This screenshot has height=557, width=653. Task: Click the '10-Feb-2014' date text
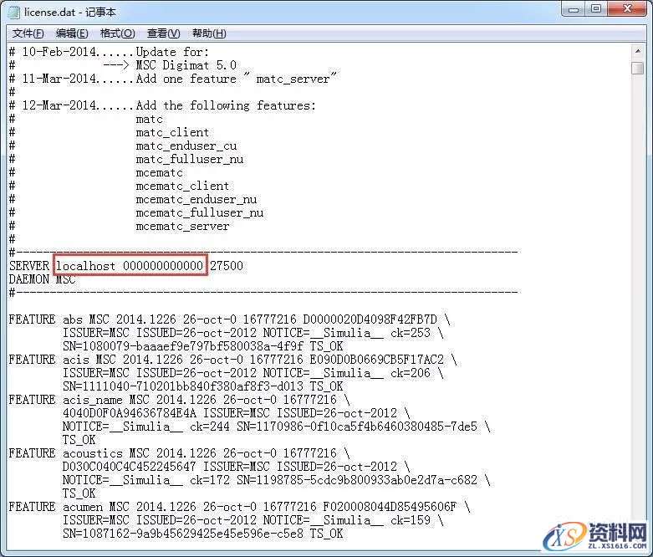click(x=59, y=52)
